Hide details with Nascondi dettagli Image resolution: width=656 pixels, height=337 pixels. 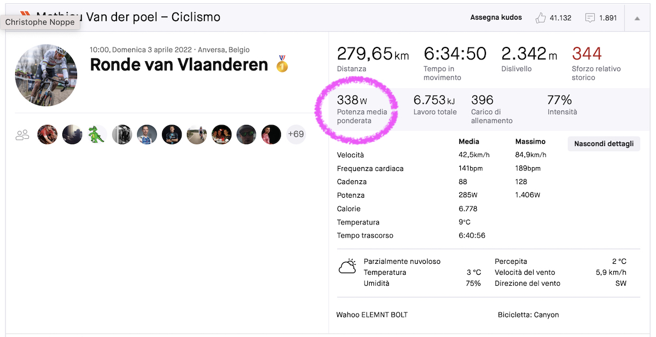[604, 144]
